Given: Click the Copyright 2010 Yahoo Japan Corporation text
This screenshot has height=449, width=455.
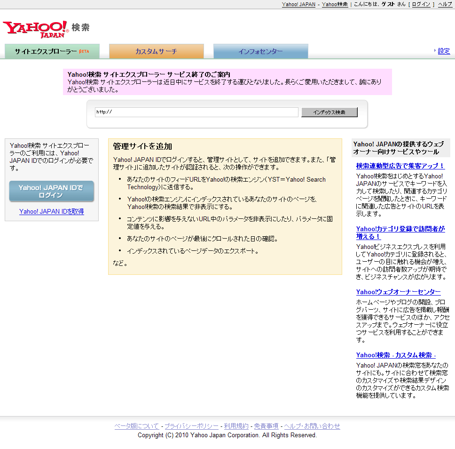Looking at the screenshot, I should [227, 435].
